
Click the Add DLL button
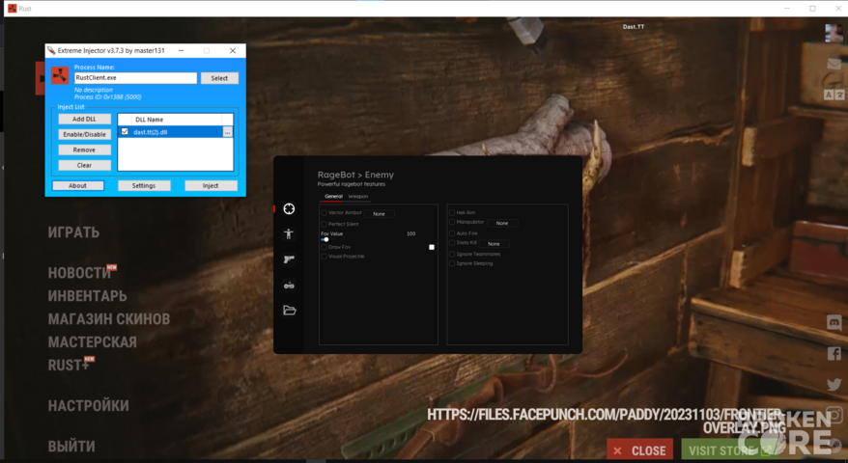(84, 119)
